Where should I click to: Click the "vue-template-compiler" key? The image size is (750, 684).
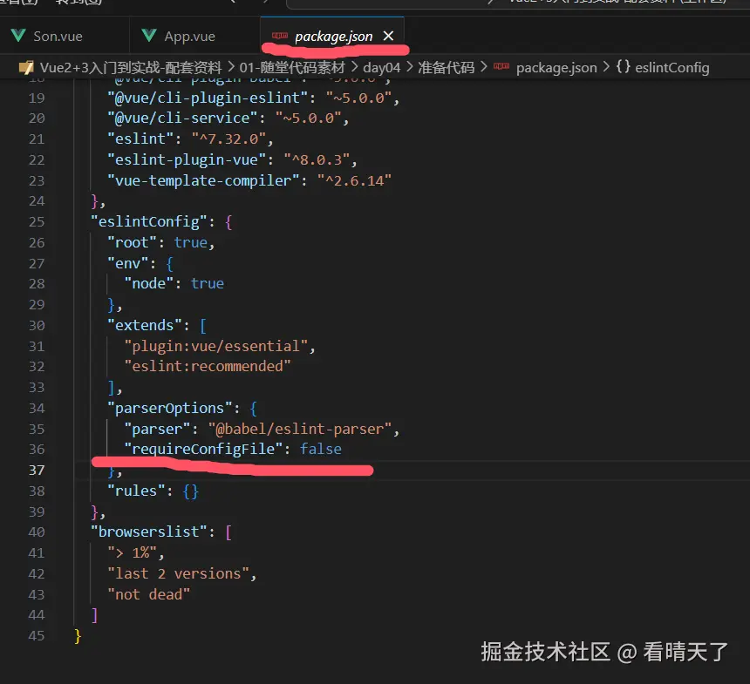(203, 180)
